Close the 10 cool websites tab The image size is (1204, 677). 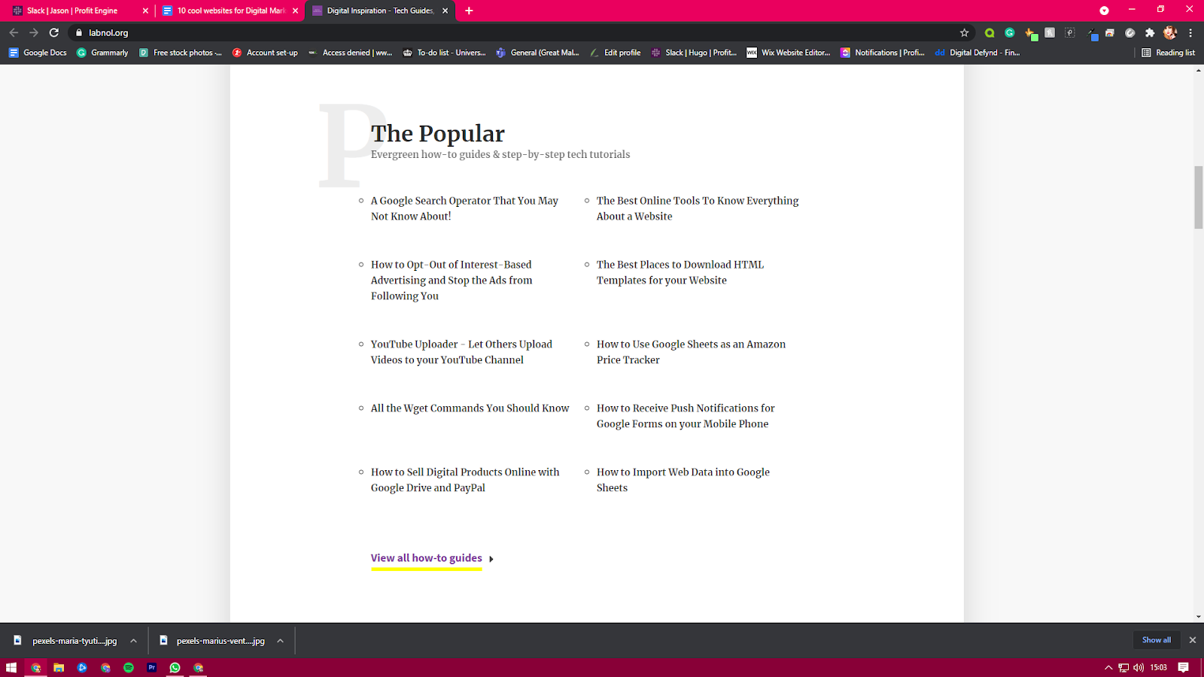click(x=295, y=11)
